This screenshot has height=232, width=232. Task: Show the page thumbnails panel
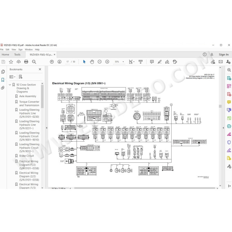[3, 72]
